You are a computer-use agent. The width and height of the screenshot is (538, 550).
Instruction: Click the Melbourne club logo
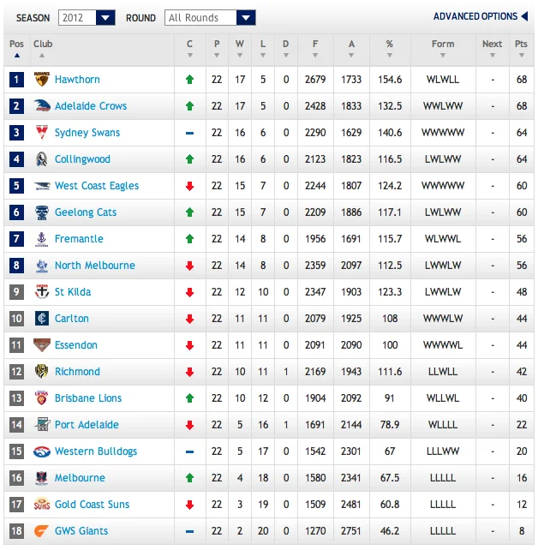point(42,478)
